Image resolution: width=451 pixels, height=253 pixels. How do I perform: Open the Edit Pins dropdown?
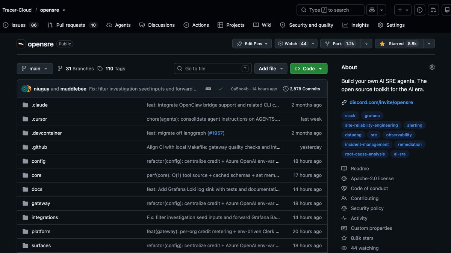click(x=252, y=44)
